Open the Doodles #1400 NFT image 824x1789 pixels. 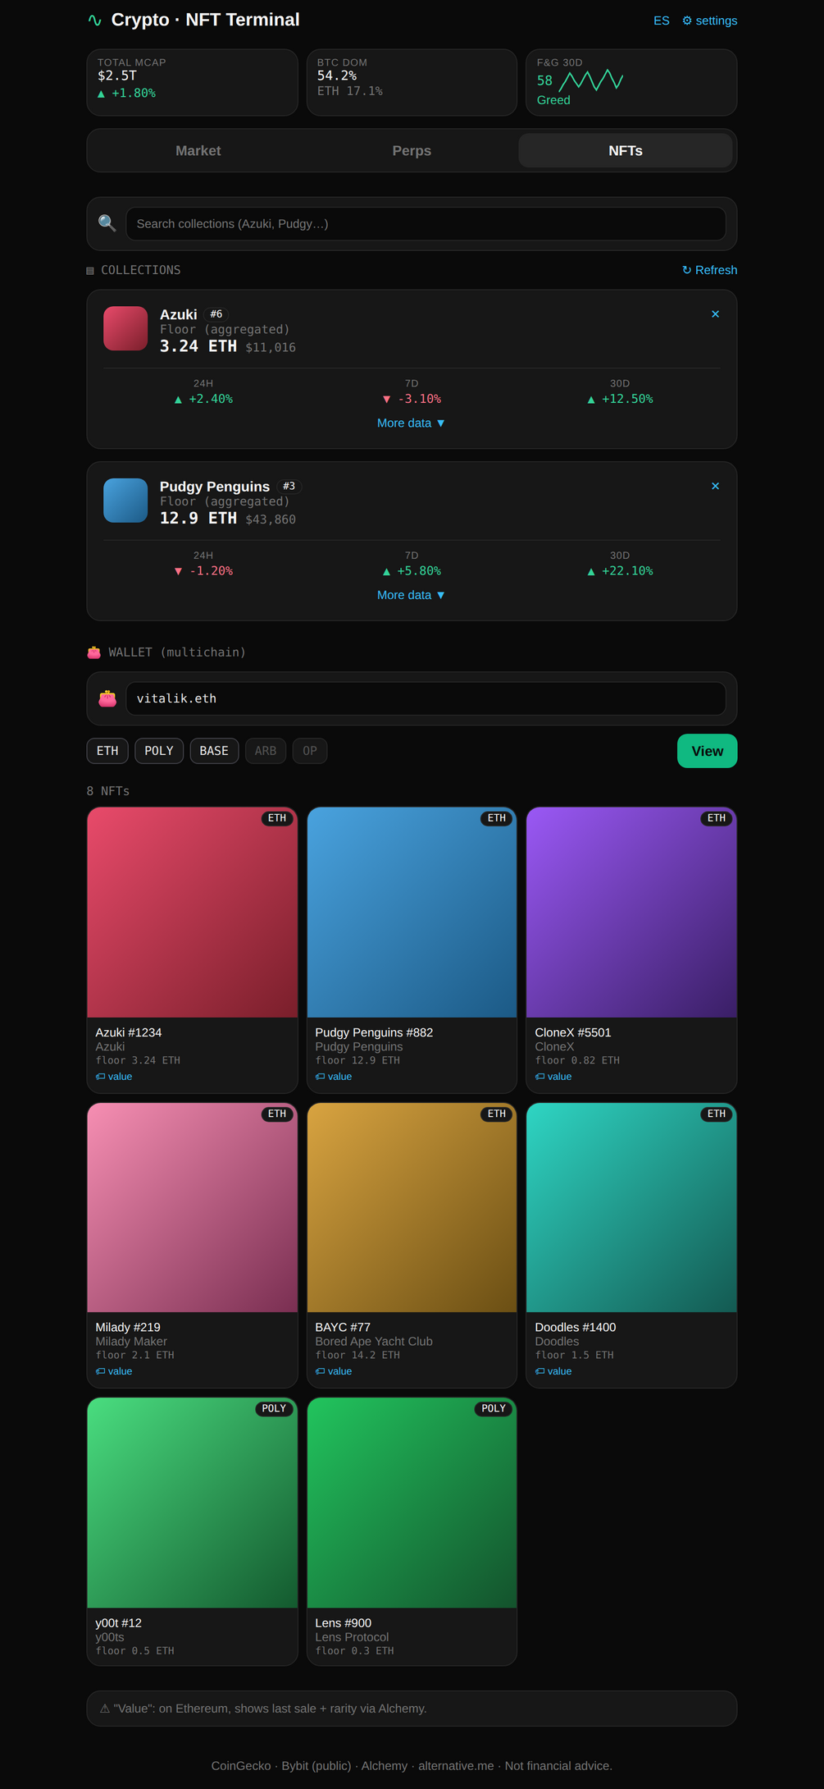(x=631, y=1208)
